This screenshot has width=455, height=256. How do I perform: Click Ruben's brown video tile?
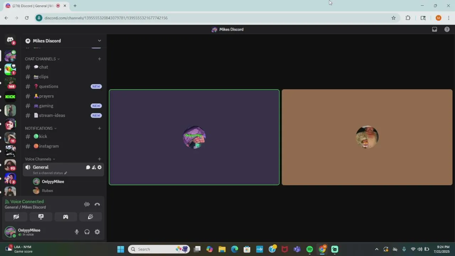367,137
